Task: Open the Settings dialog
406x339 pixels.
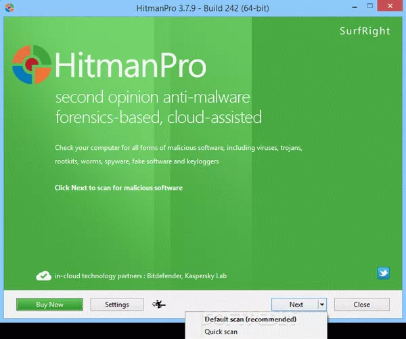Action: click(117, 305)
